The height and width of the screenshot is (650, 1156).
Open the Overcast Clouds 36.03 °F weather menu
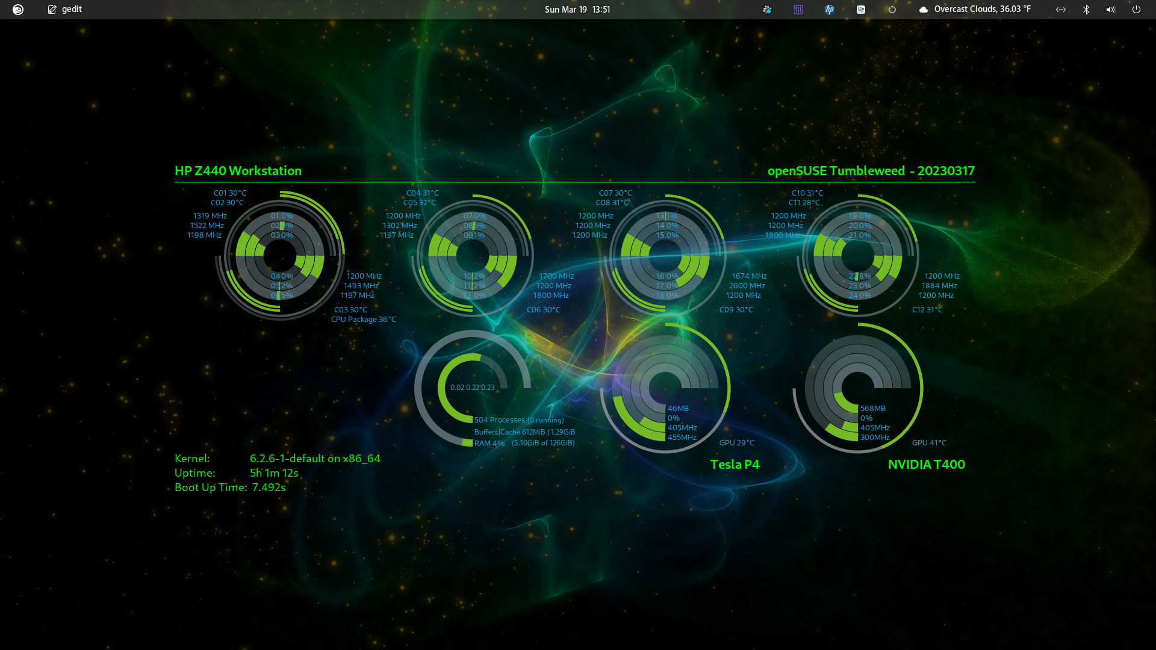975,10
